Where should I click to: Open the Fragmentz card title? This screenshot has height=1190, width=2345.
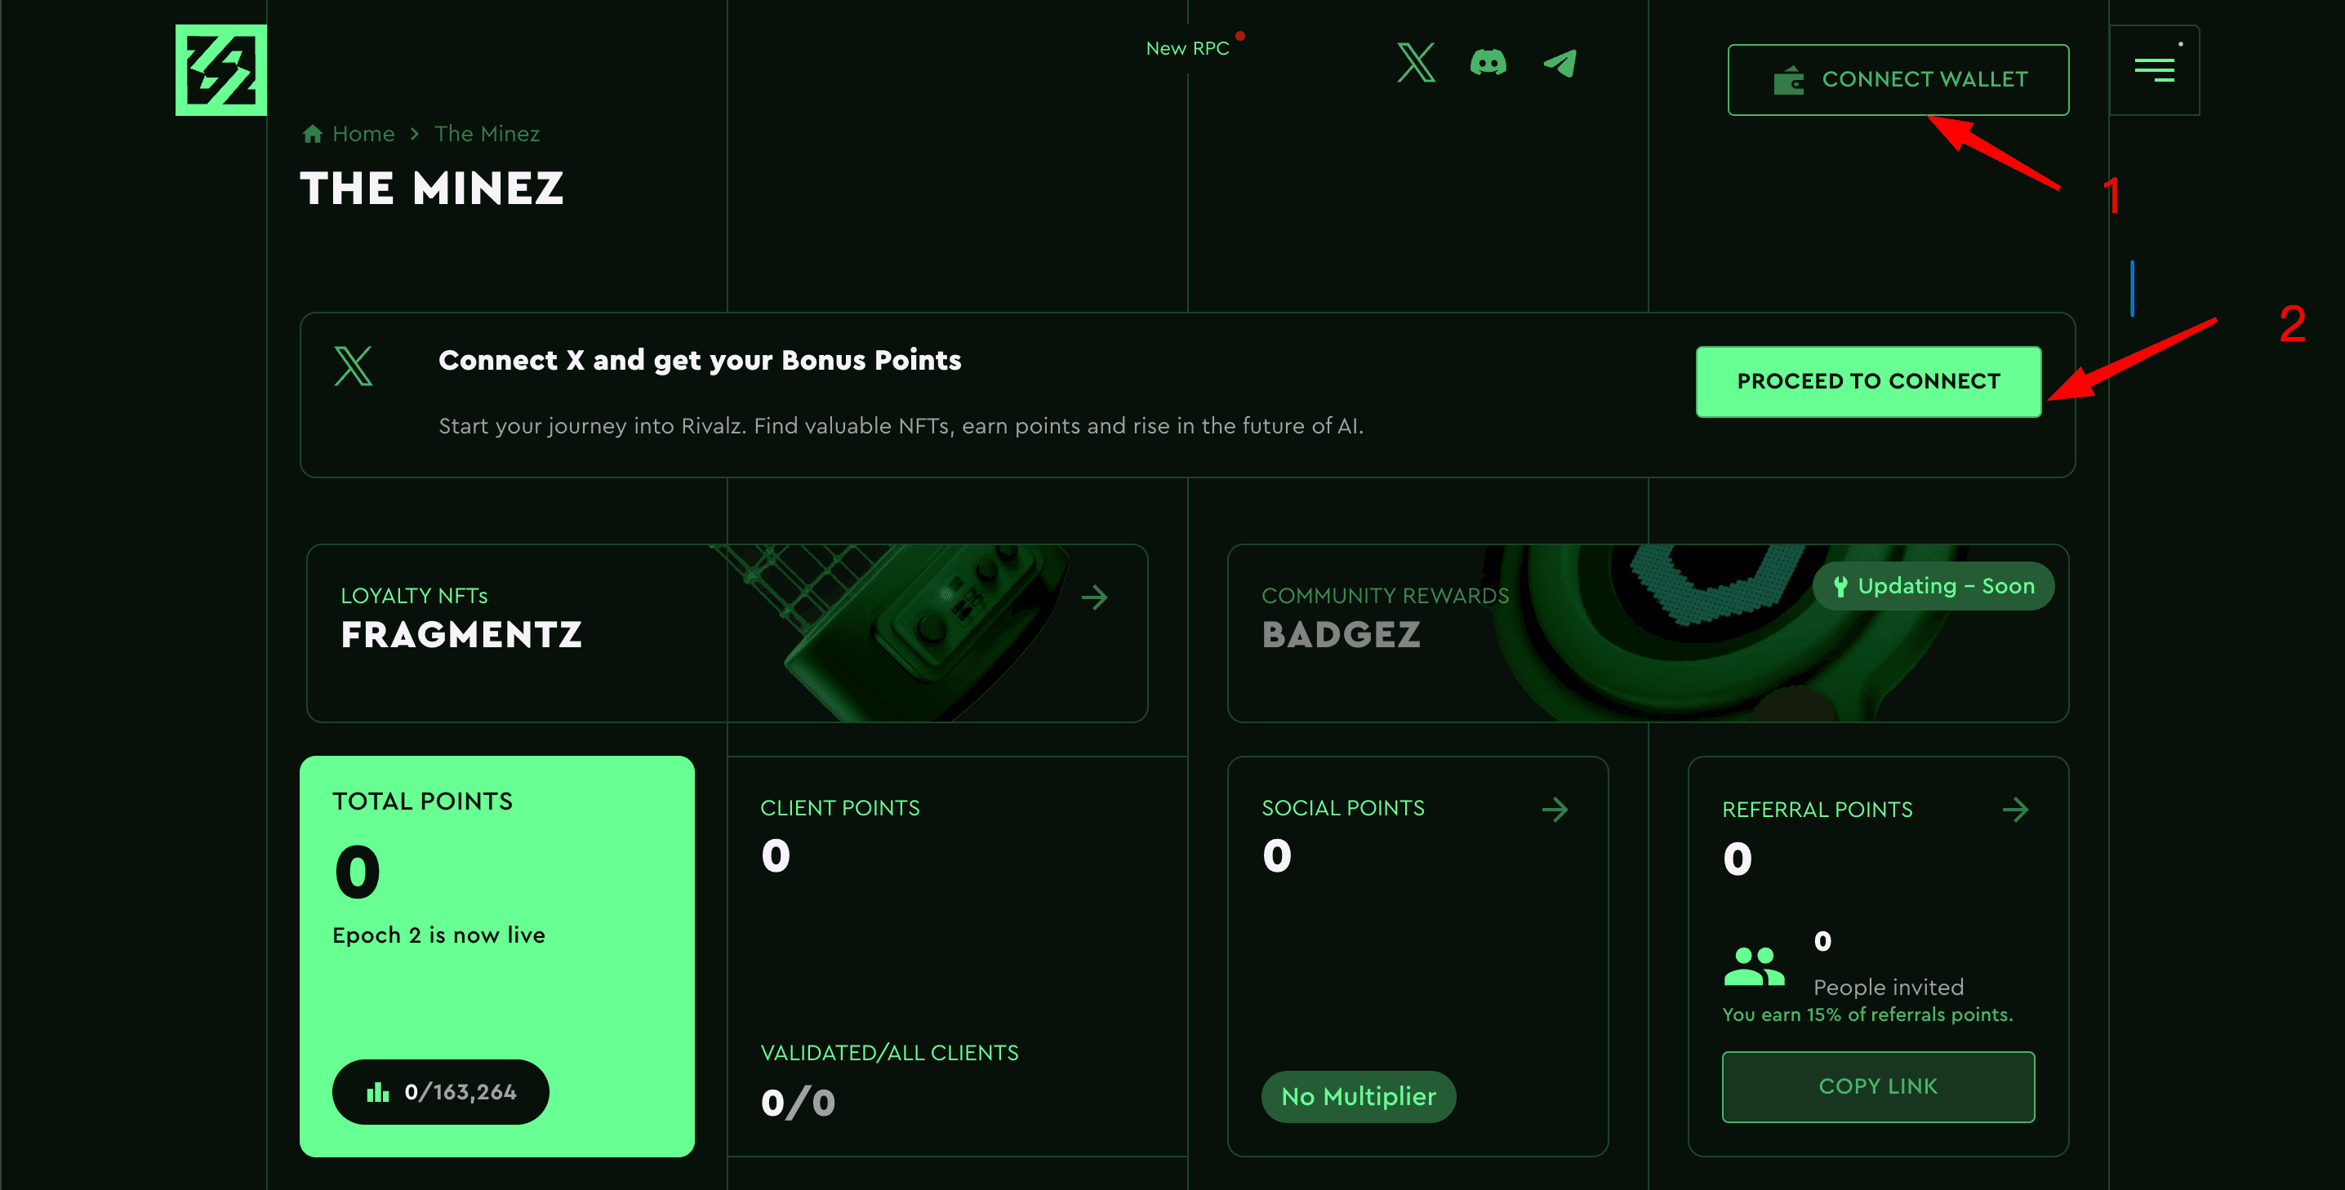[x=461, y=635]
